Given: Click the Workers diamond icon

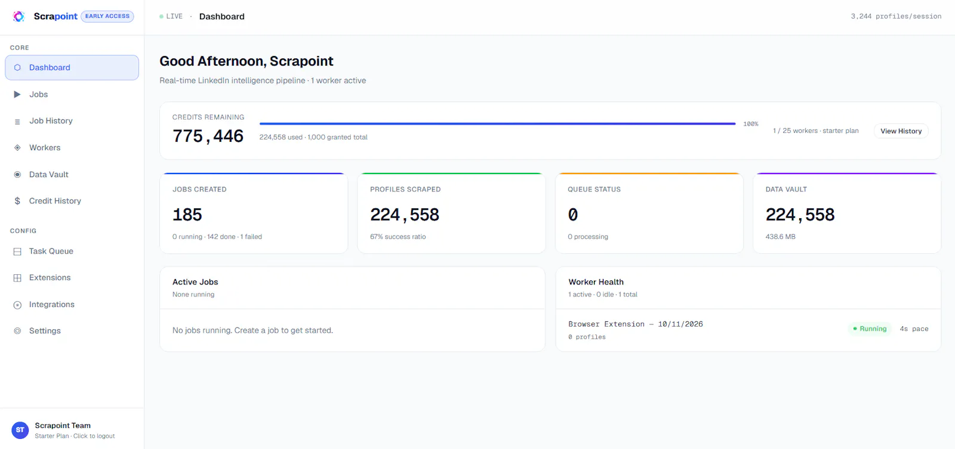Looking at the screenshot, I should pos(17,148).
